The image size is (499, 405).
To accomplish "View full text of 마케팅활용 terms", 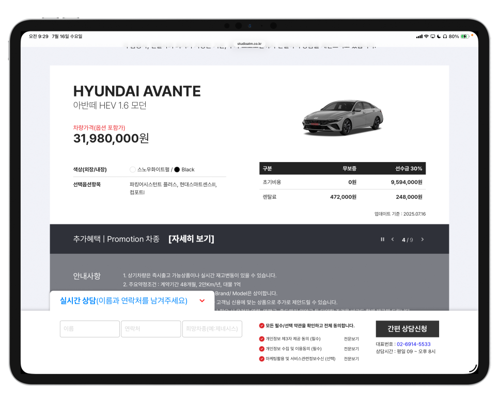I will click(351, 359).
